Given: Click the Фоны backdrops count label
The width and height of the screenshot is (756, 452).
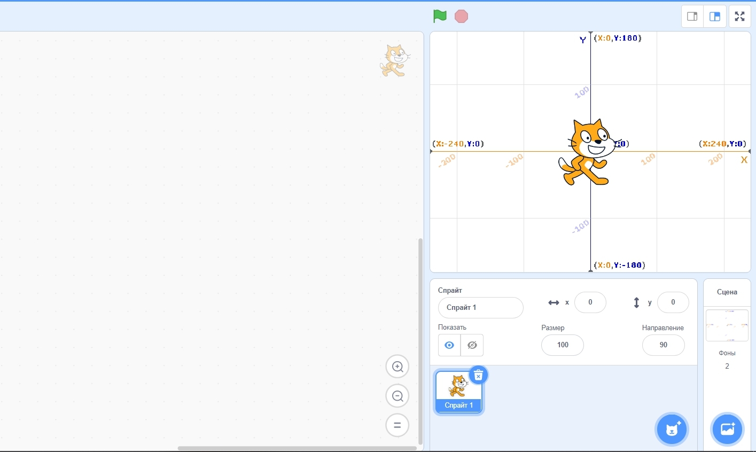Looking at the screenshot, I should pos(727,353).
